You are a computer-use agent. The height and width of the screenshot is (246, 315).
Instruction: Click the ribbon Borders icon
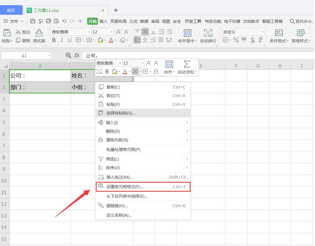(78, 40)
